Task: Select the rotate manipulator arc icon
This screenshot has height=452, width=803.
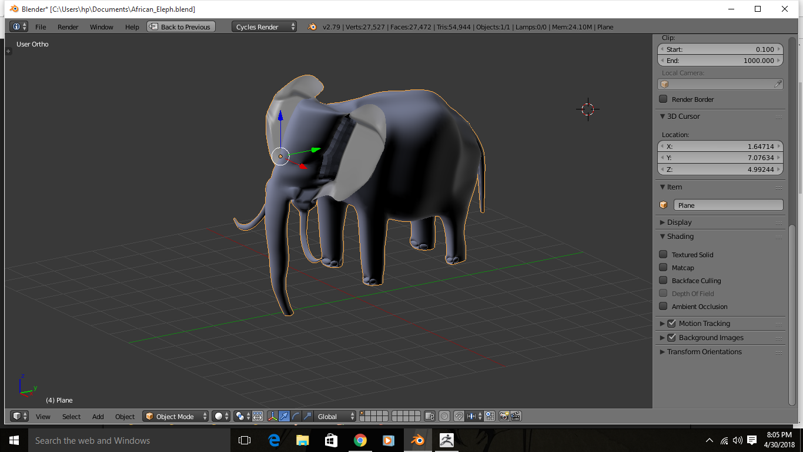Action: click(x=296, y=416)
